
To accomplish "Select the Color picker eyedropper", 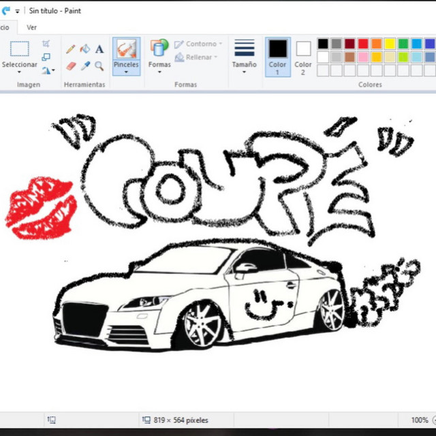I will (x=85, y=66).
